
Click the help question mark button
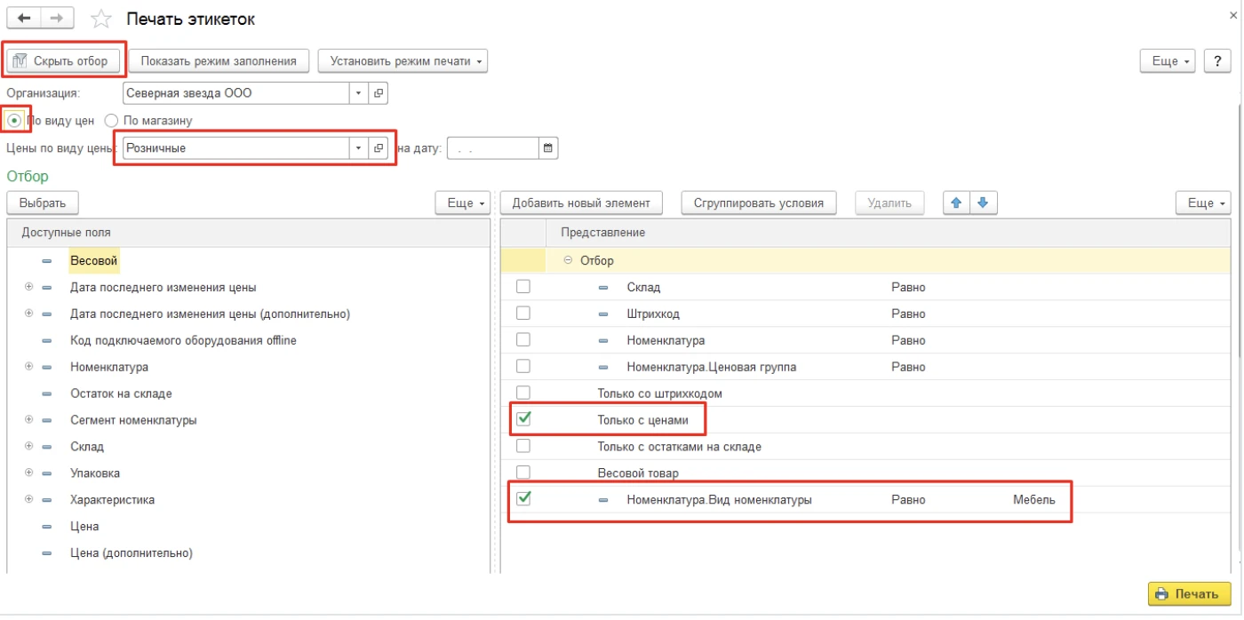point(1216,61)
